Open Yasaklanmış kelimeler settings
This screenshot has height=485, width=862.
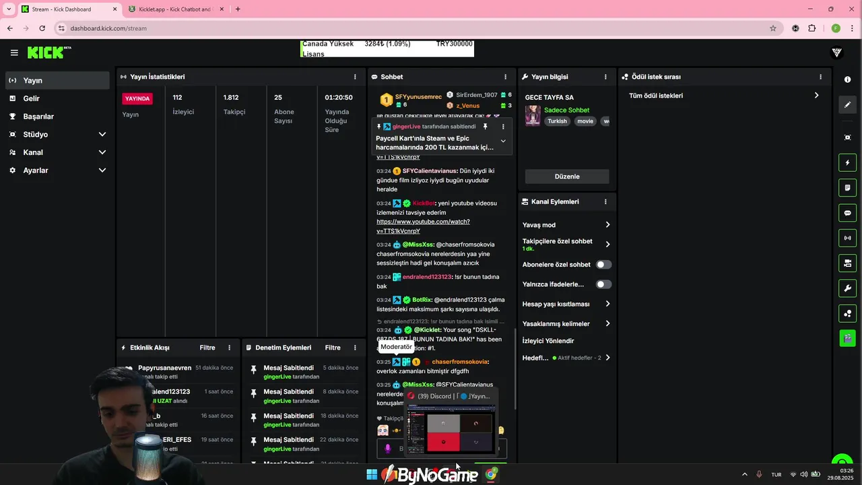pyautogui.click(x=607, y=324)
